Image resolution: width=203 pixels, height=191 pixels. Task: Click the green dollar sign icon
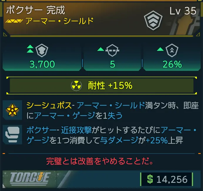point(150,179)
